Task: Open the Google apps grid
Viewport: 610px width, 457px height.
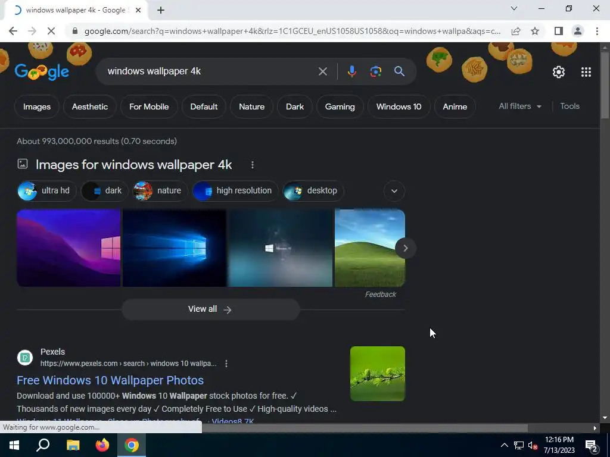Action: click(x=586, y=72)
